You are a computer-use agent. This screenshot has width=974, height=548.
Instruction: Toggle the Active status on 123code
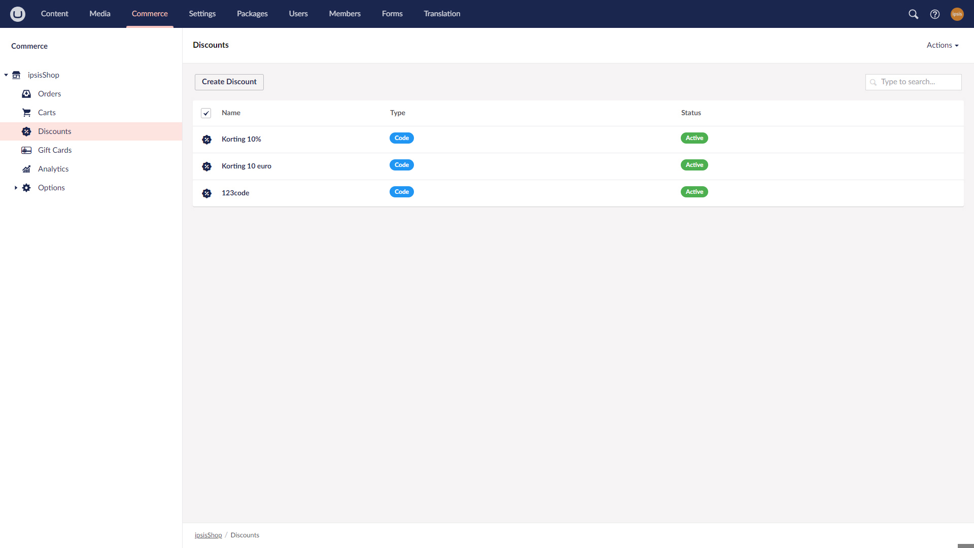[694, 192]
